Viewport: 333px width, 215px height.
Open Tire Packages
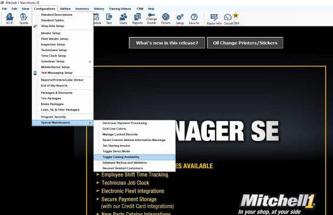62,99
